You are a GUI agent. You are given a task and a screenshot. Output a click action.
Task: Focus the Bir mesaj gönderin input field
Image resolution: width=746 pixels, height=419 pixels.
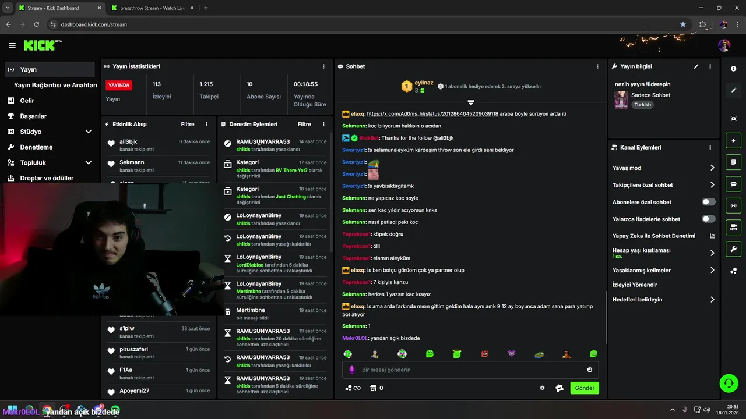471,370
